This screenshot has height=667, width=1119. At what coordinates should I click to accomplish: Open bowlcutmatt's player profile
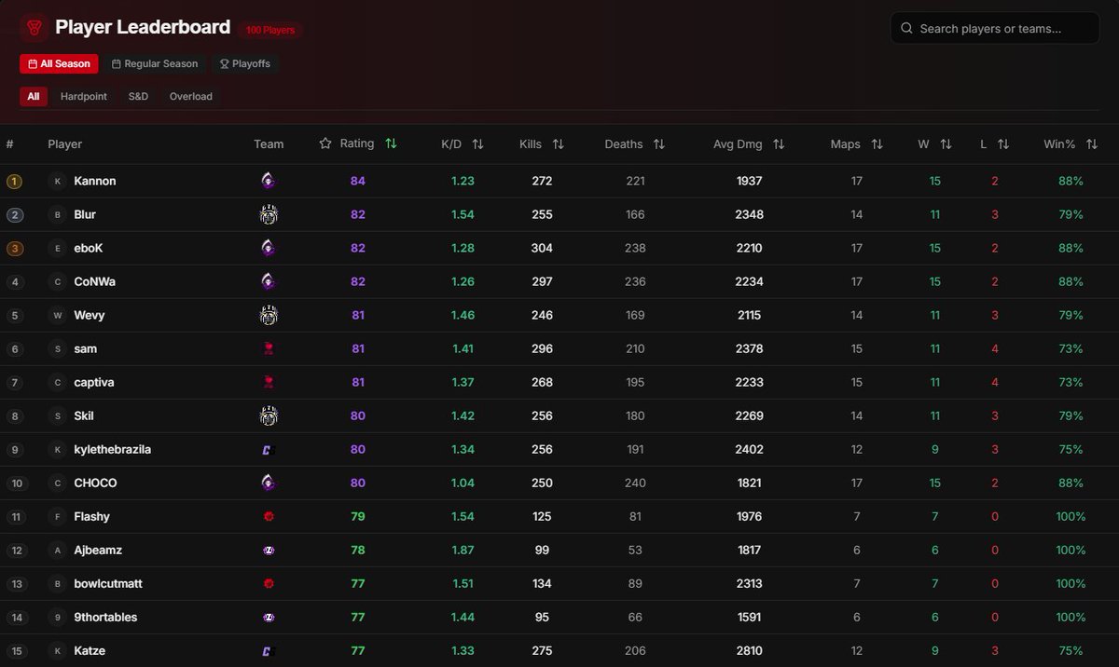(x=108, y=583)
